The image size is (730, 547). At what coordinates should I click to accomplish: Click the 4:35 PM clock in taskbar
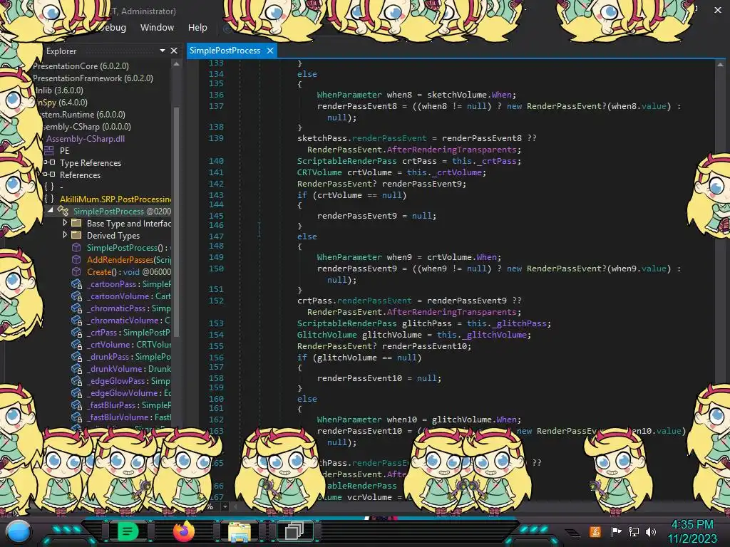point(692,525)
